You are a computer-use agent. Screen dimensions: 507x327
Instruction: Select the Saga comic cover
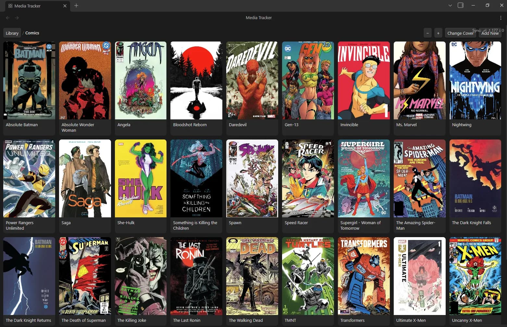[85, 178]
